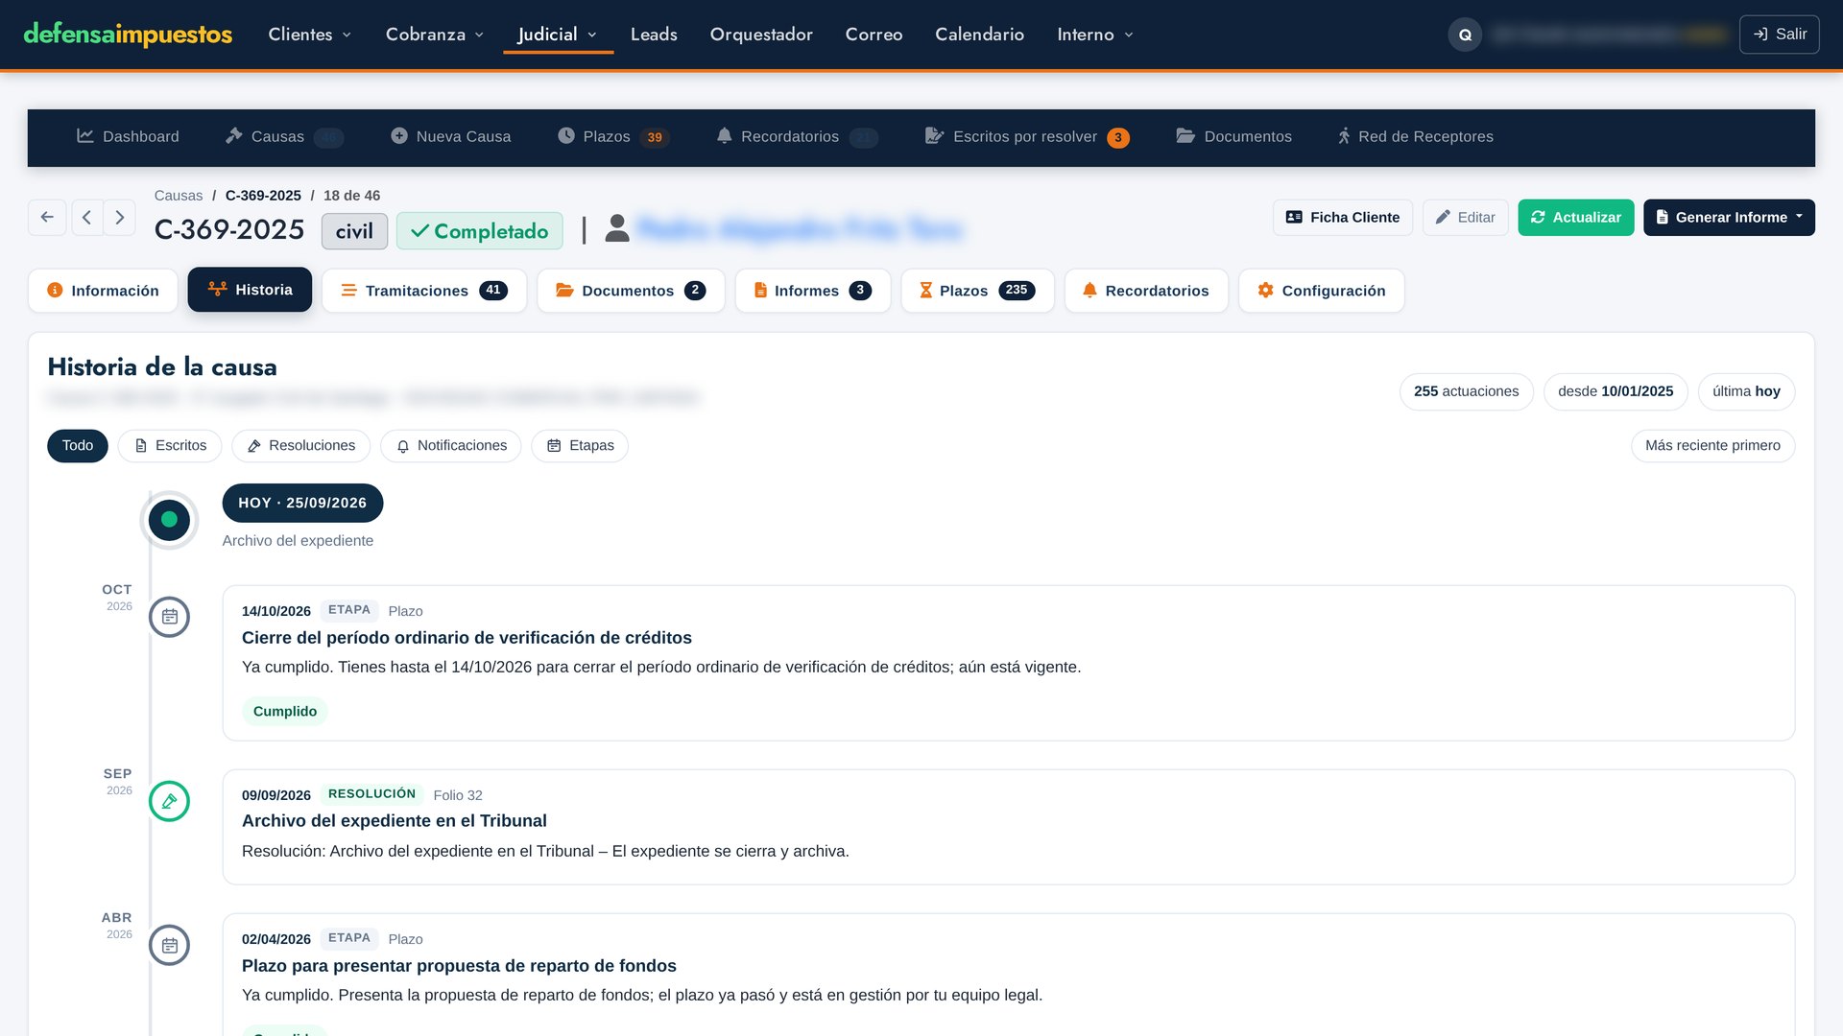The image size is (1843, 1036).
Task: Open the Generar Informe dropdown
Action: 1729,218
